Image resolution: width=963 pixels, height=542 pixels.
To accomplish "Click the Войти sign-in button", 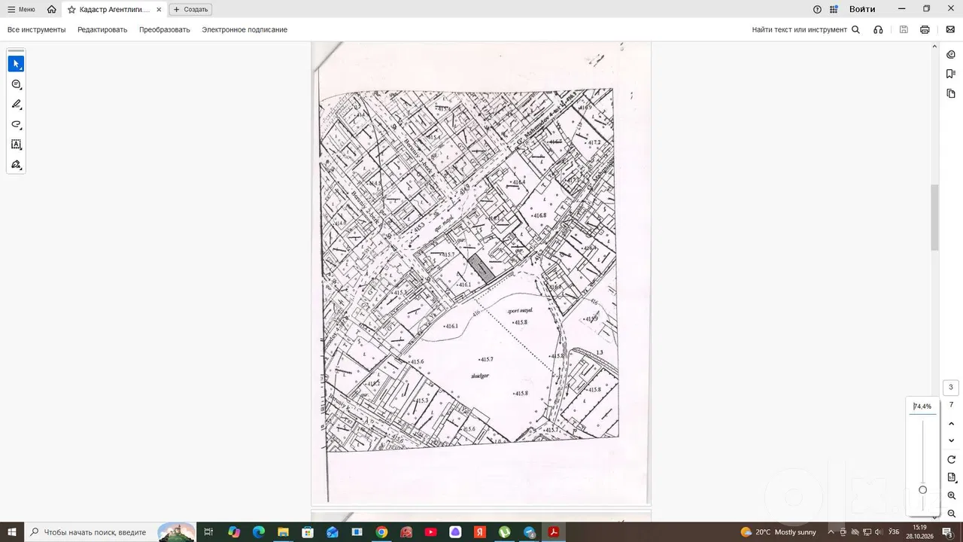I will (862, 9).
